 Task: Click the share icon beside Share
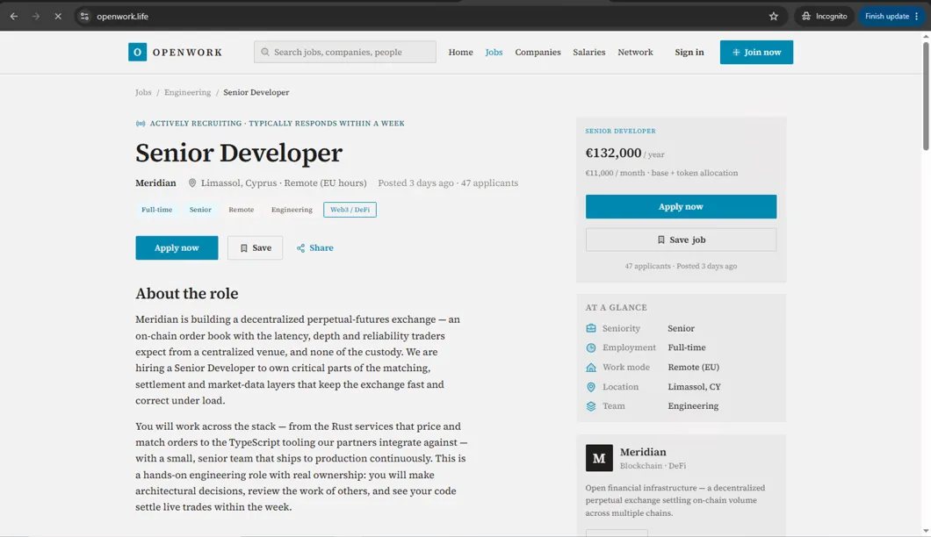[300, 248]
